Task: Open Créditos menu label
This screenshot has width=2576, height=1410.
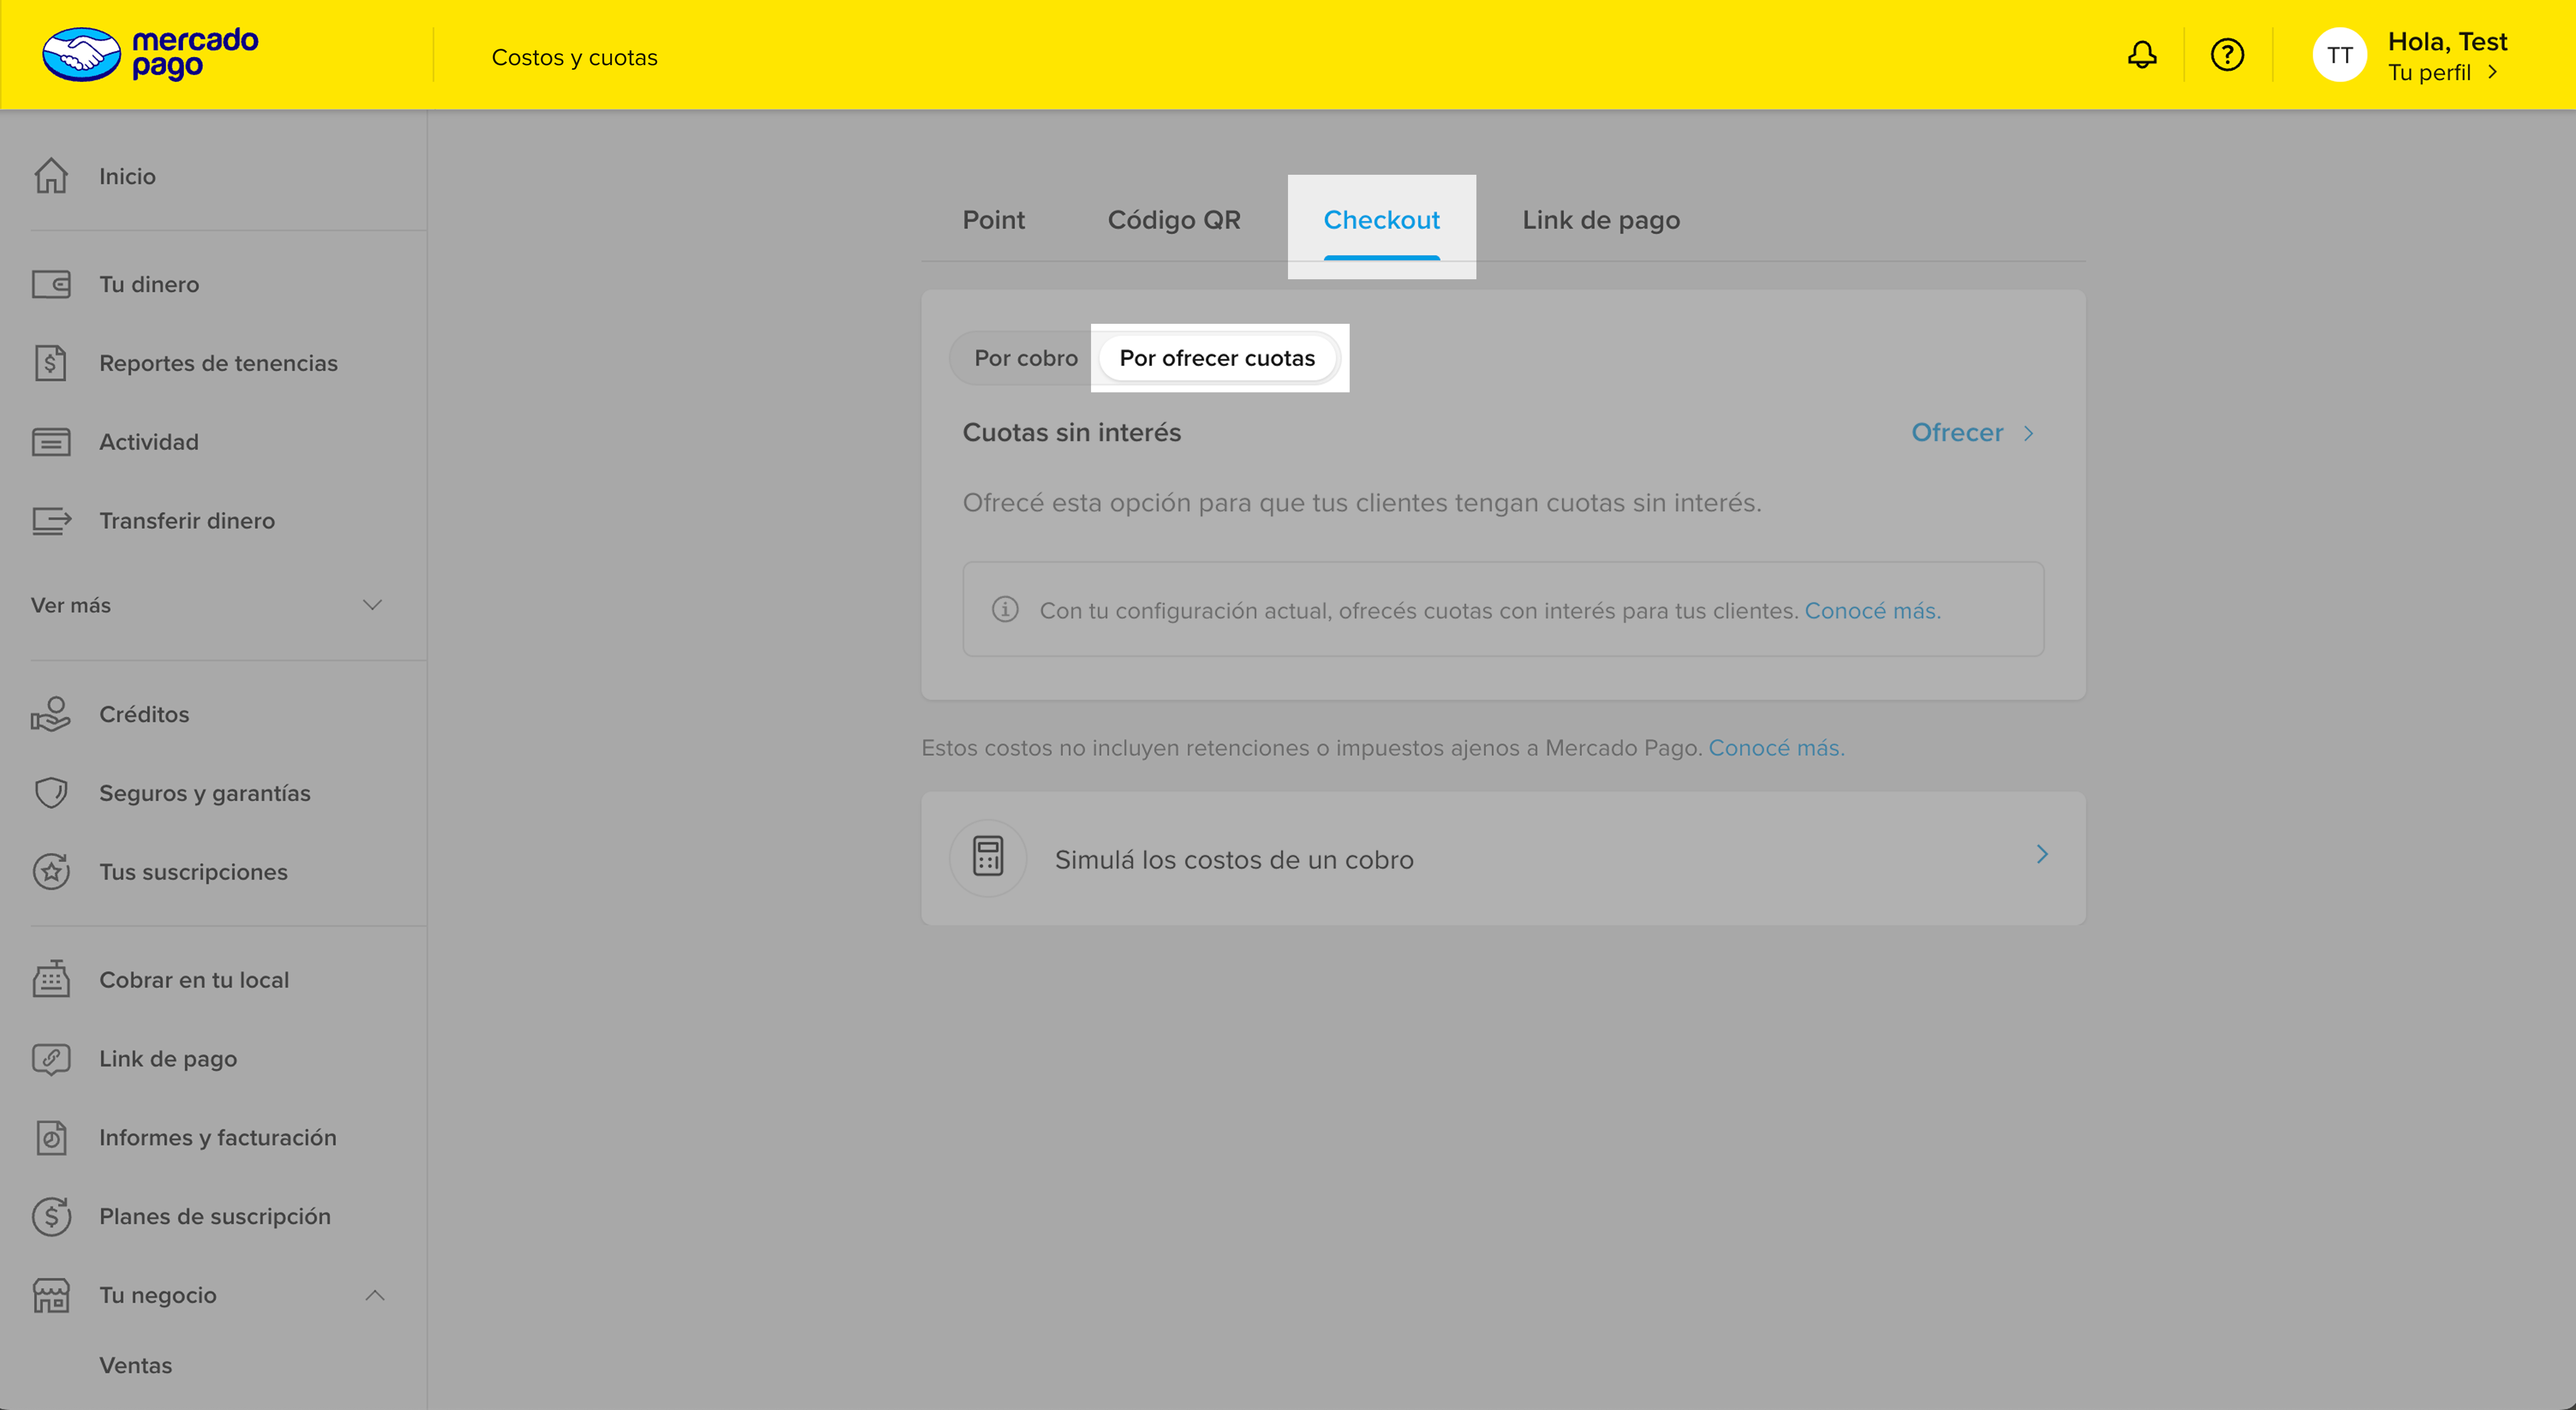Action: (144, 714)
